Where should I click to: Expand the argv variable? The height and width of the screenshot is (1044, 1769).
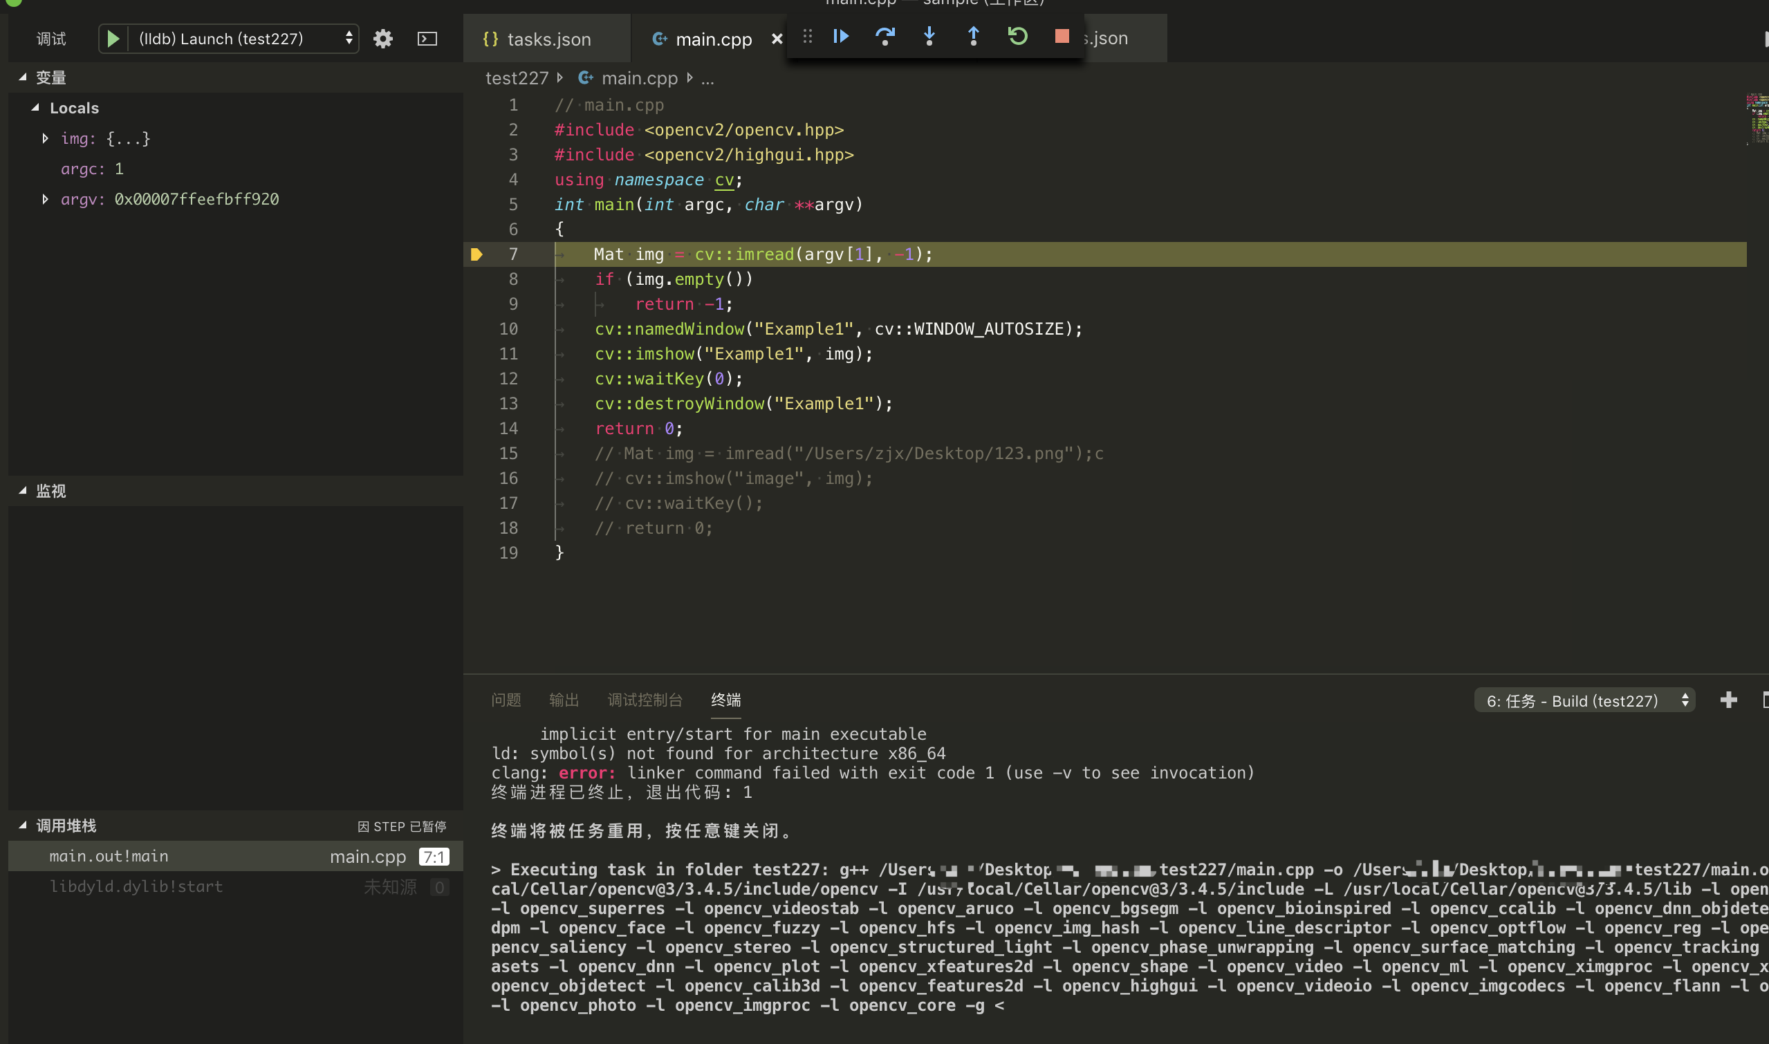click(45, 199)
